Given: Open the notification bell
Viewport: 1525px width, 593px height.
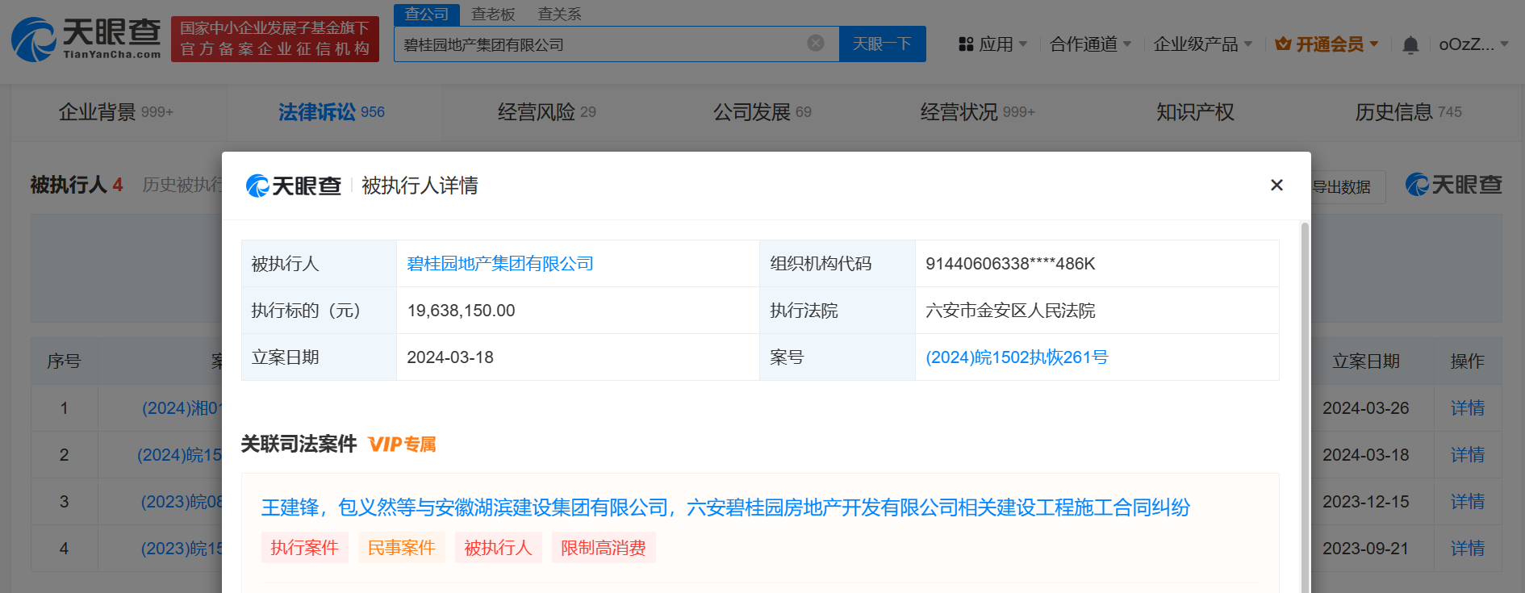Looking at the screenshot, I should pyautogui.click(x=1410, y=44).
